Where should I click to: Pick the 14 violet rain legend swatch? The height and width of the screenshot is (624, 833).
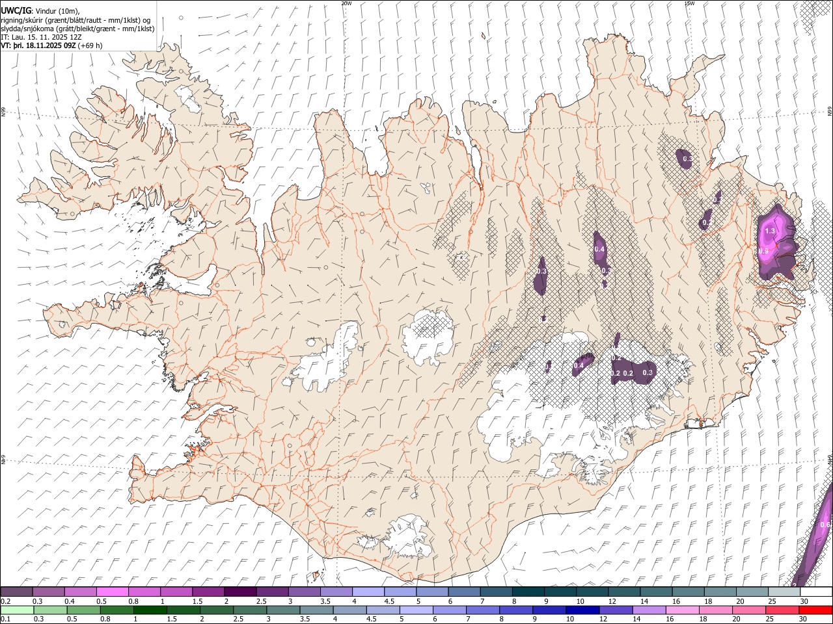649,610
